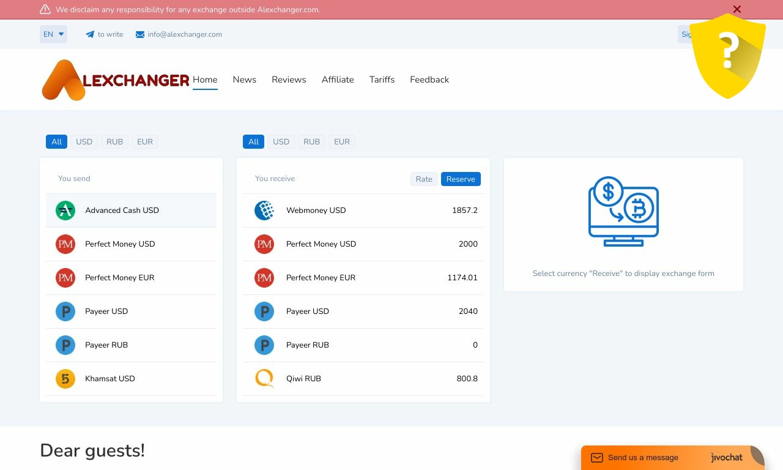Choose Advanced Cash USD to send

point(131,211)
